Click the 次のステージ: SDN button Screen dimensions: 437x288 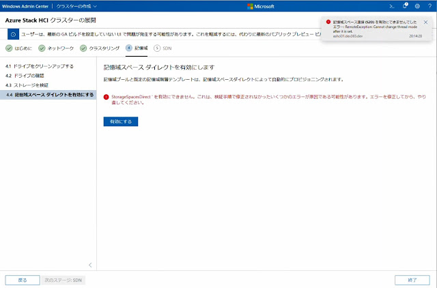64,280
